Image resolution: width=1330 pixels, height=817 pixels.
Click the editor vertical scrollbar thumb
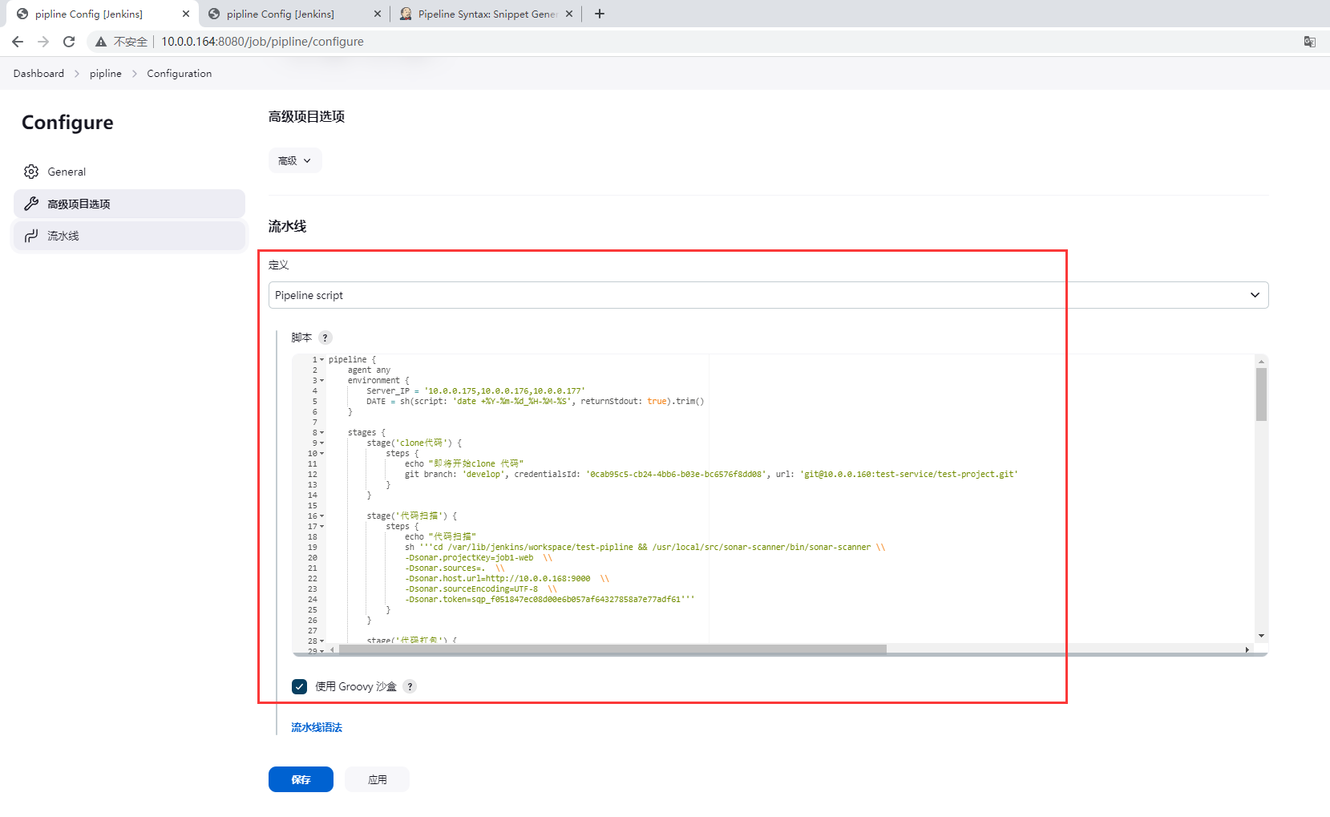pyautogui.click(x=1261, y=394)
